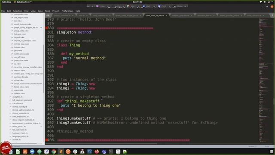Open Zoom from the dock

(x=32, y=152)
